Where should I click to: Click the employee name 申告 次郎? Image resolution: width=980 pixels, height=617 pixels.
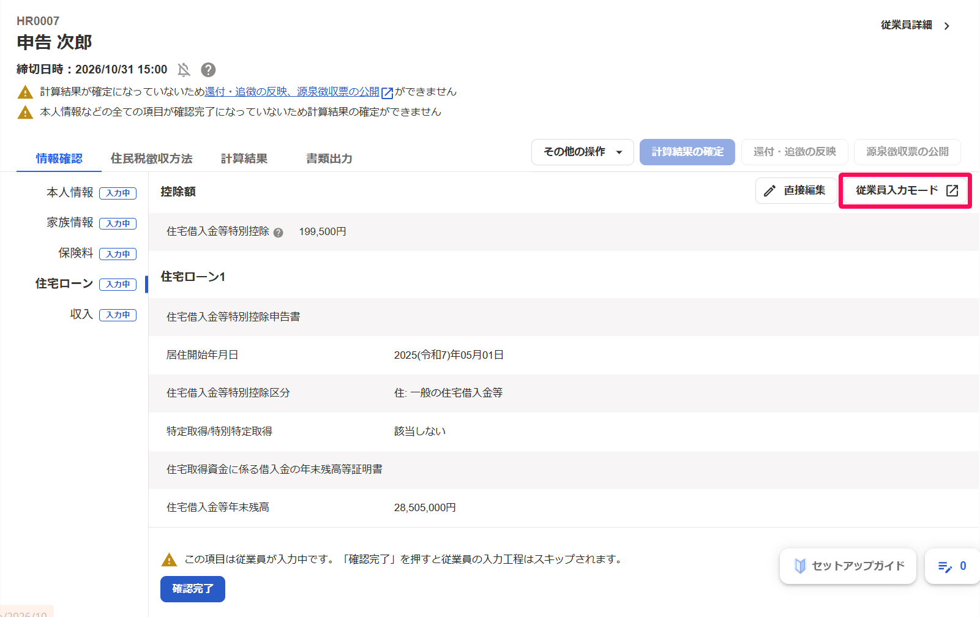[54, 42]
